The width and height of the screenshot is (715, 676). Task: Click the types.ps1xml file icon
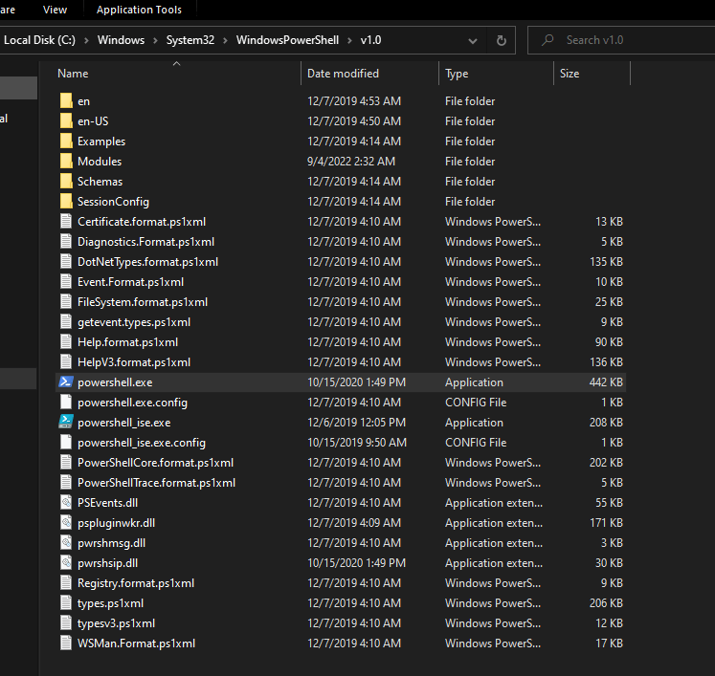tap(66, 602)
